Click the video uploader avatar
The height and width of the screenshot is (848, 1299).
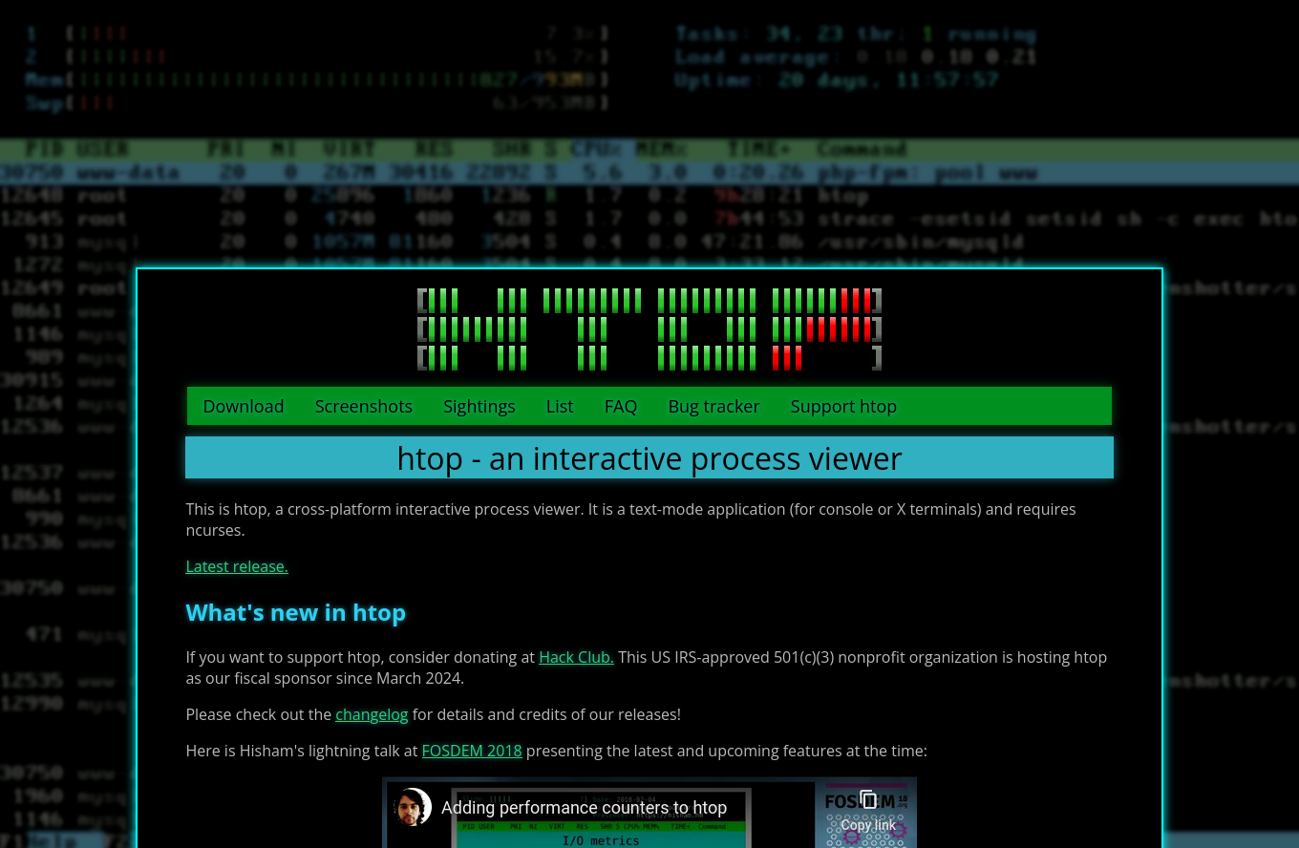413,807
